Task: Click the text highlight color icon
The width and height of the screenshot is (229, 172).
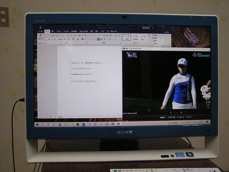Action: [x=73, y=39]
